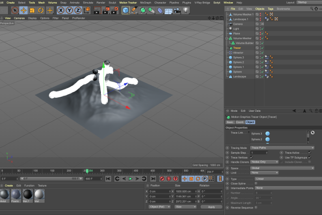Open the Size mode dropdown
322x215 pixels.
coord(186,207)
